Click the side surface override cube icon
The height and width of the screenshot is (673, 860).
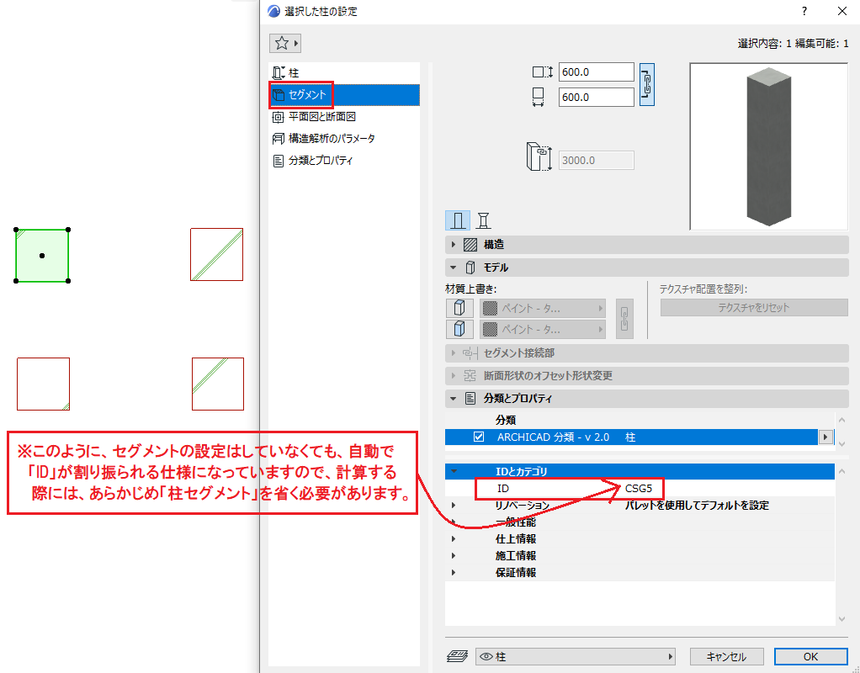(459, 329)
